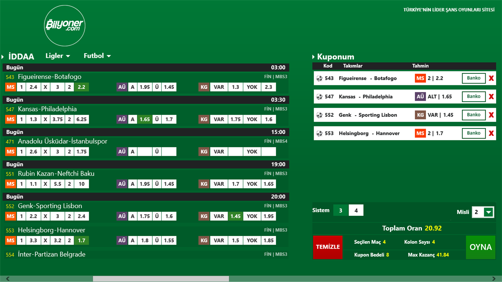Select KG Yok odds 1.85 for Helsingborg-Hannover

[268, 240]
